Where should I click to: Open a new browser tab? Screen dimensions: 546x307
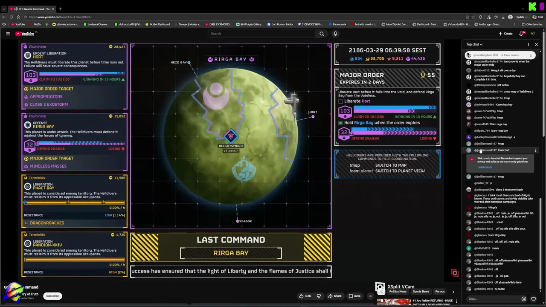tap(60, 9)
